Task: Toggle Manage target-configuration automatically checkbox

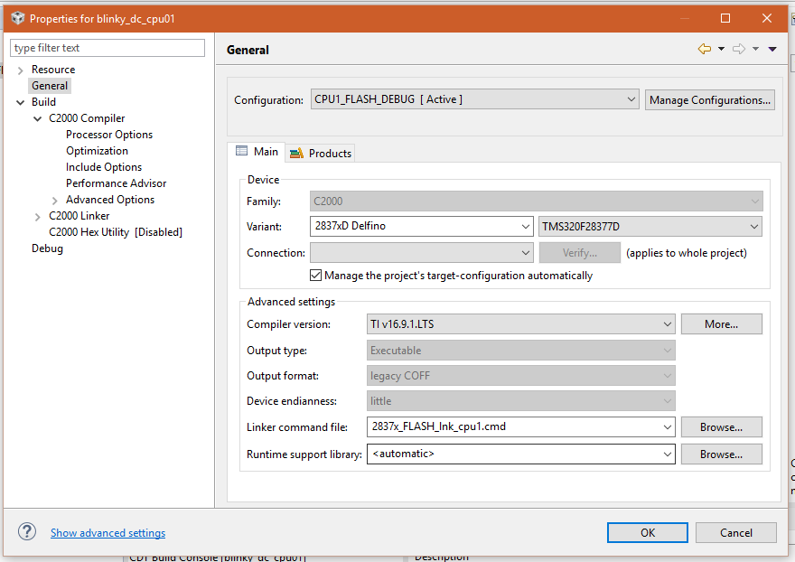Action: point(315,276)
